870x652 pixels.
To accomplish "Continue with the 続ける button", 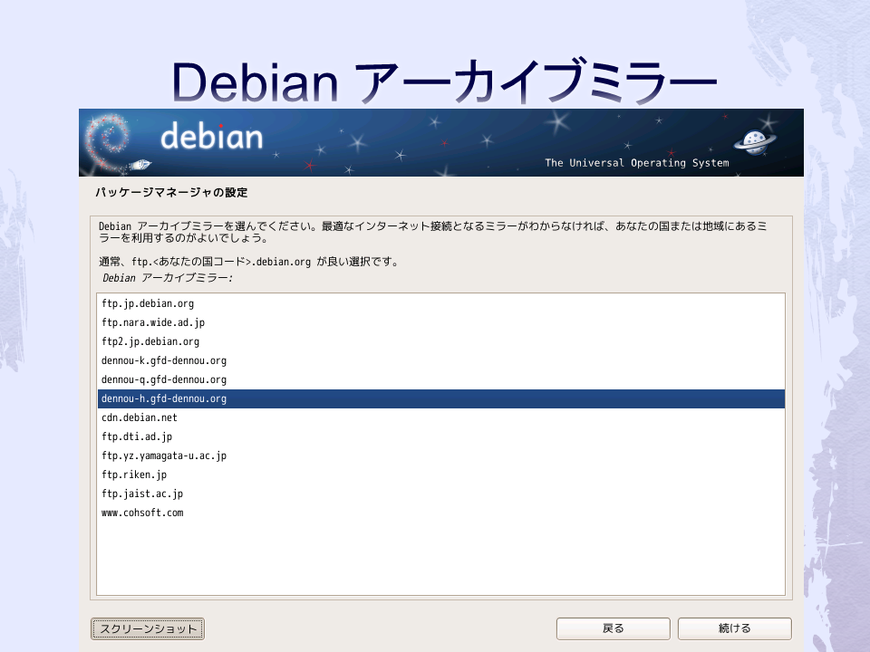I will (x=735, y=628).
